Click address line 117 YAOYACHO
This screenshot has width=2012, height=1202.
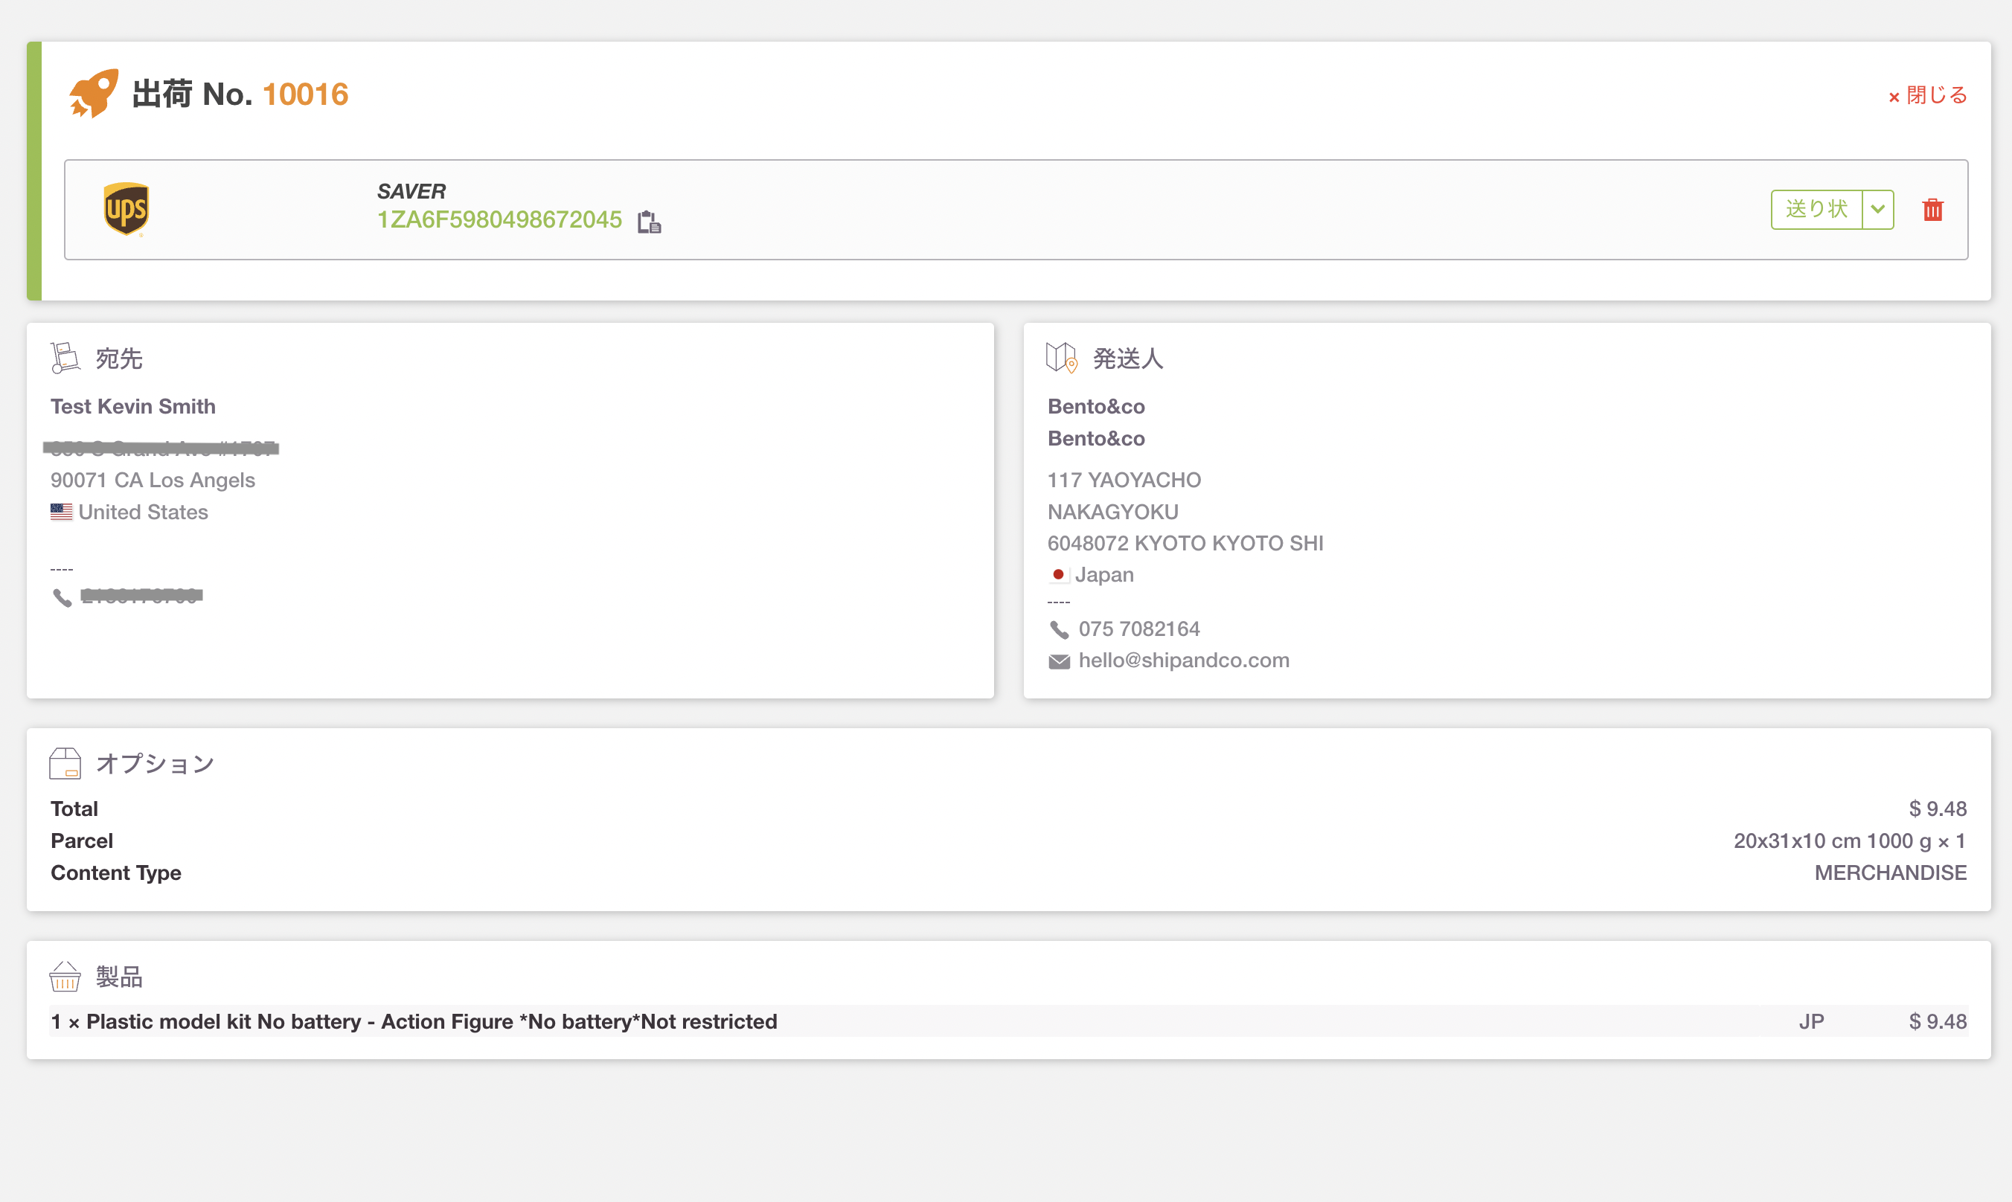click(1124, 480)
